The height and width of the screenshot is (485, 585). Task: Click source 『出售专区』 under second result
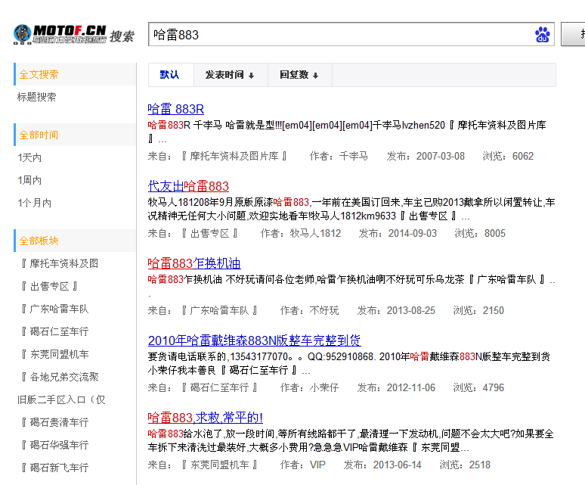click(209, 233)
